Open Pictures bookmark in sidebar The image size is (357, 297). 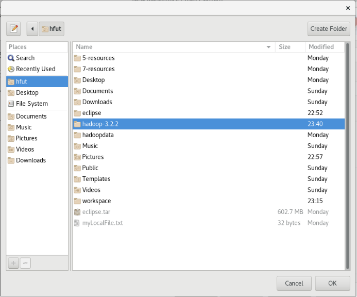click(37, 138)
